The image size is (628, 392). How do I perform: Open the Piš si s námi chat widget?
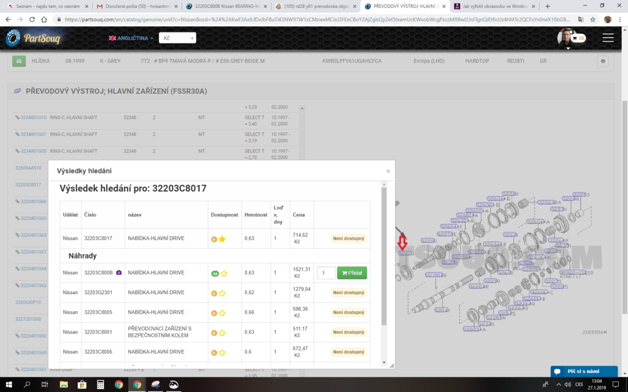pyautogui.click(x=584, y=371)
